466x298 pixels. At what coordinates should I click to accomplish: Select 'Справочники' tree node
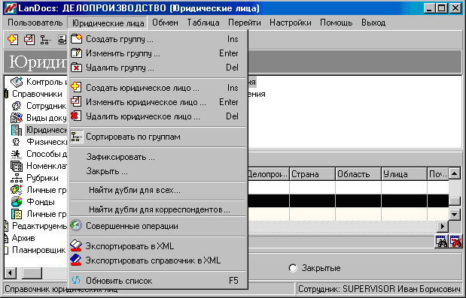[x=37, y=94]
